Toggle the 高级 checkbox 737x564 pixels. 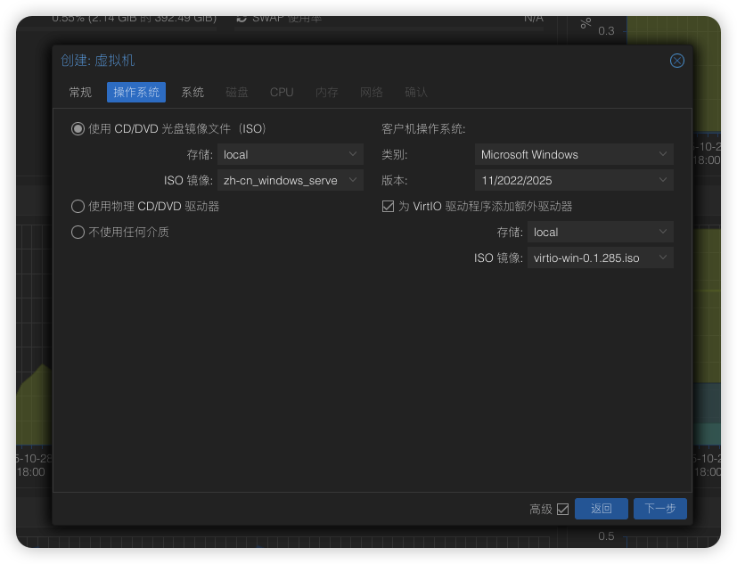click(565, 508)
